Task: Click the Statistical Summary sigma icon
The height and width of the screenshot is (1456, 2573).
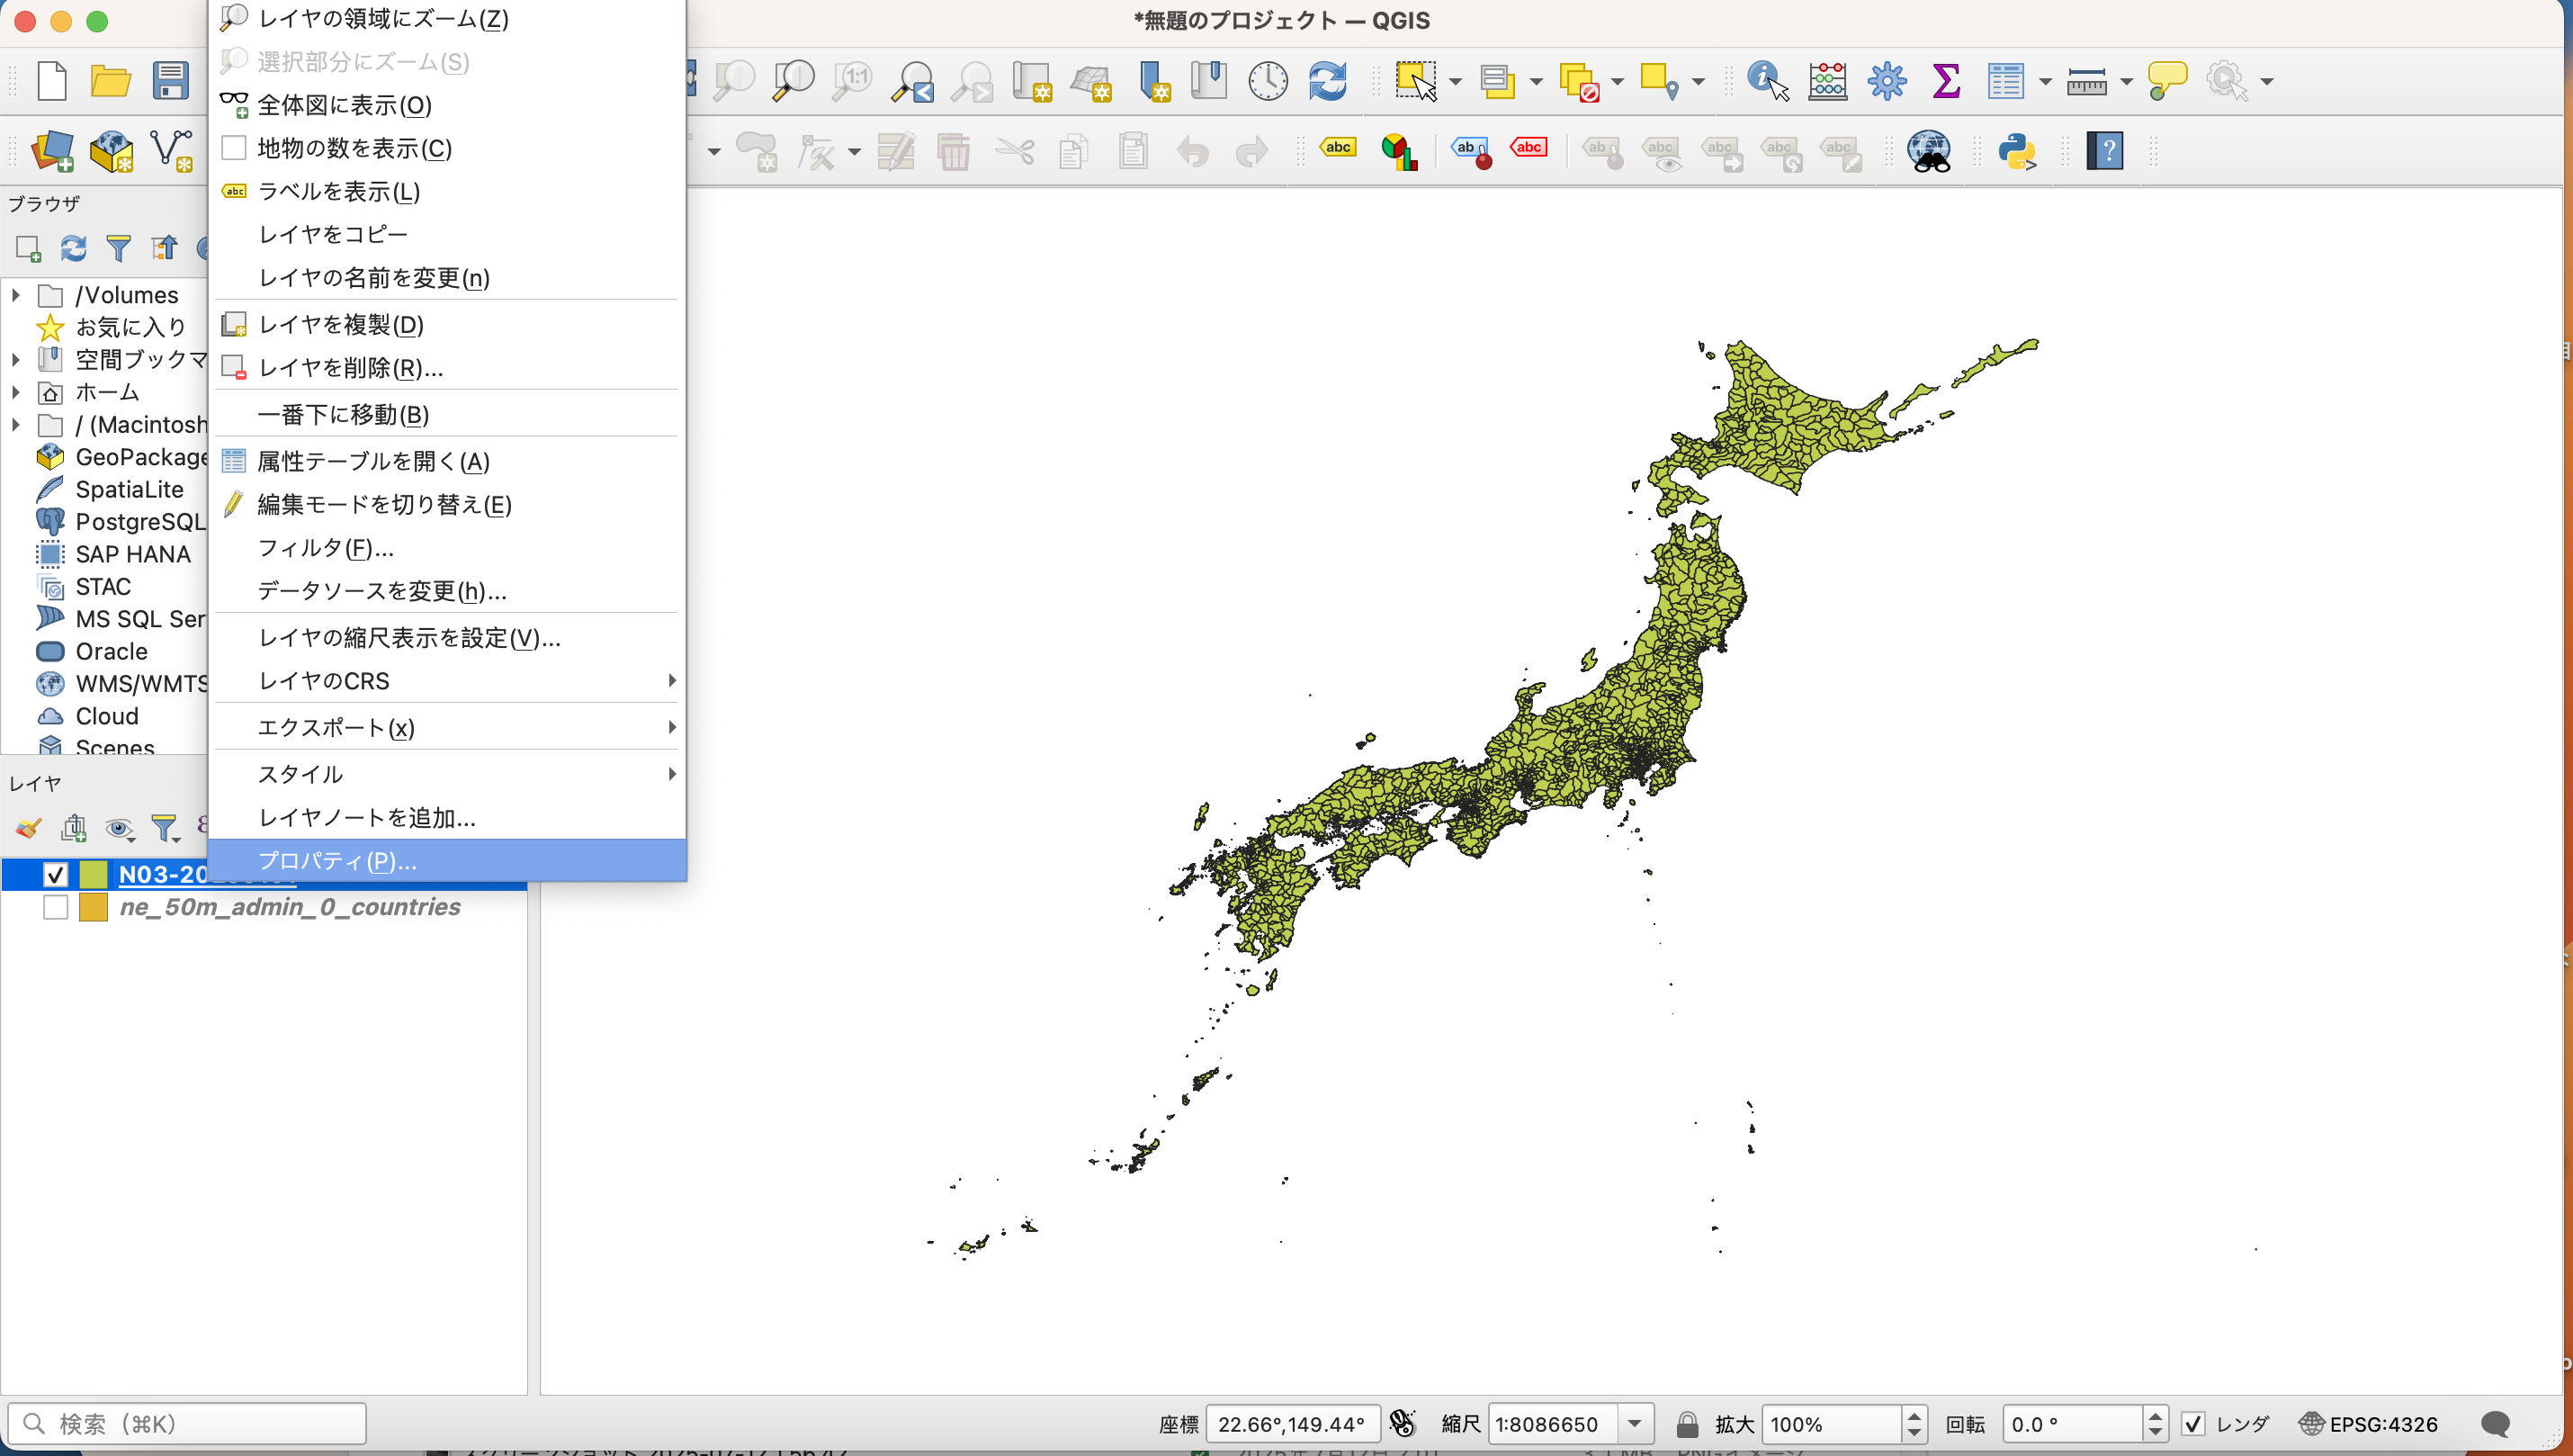Action: coord(1945,80)
